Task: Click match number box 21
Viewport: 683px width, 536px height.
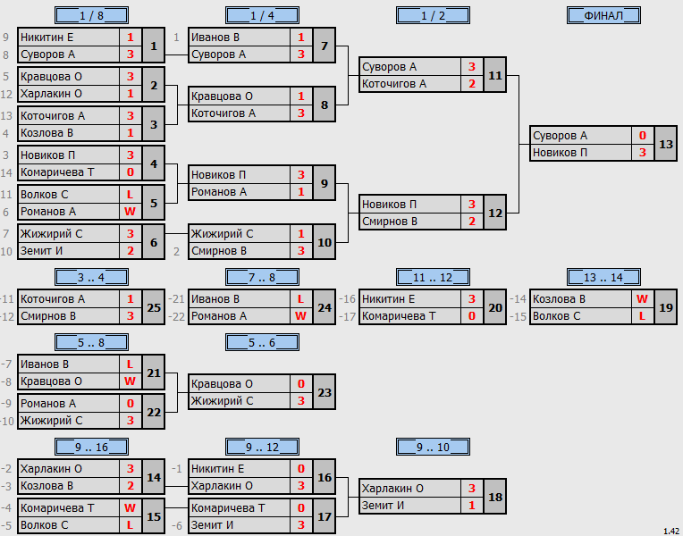Action: pos(154,373)
